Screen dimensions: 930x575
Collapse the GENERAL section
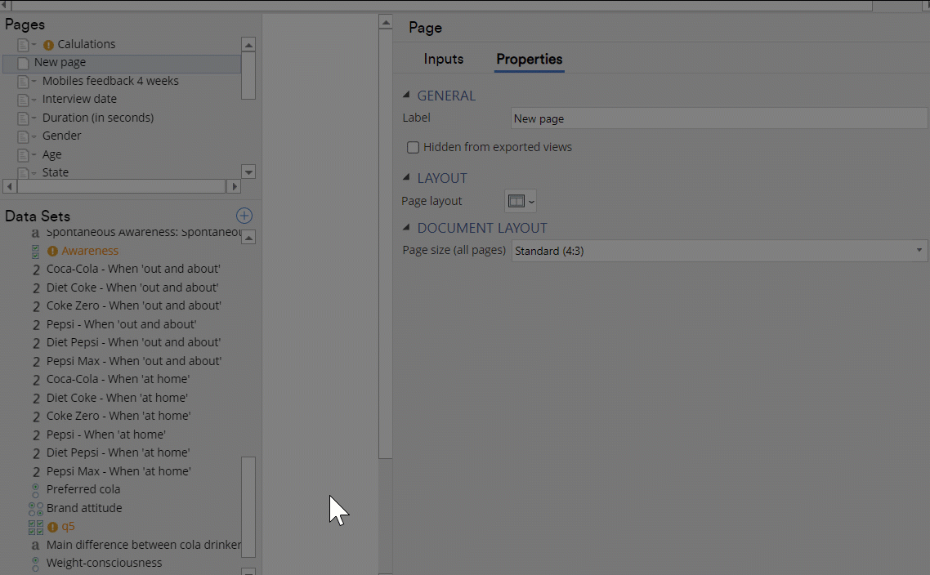click(x=406, y=95)
